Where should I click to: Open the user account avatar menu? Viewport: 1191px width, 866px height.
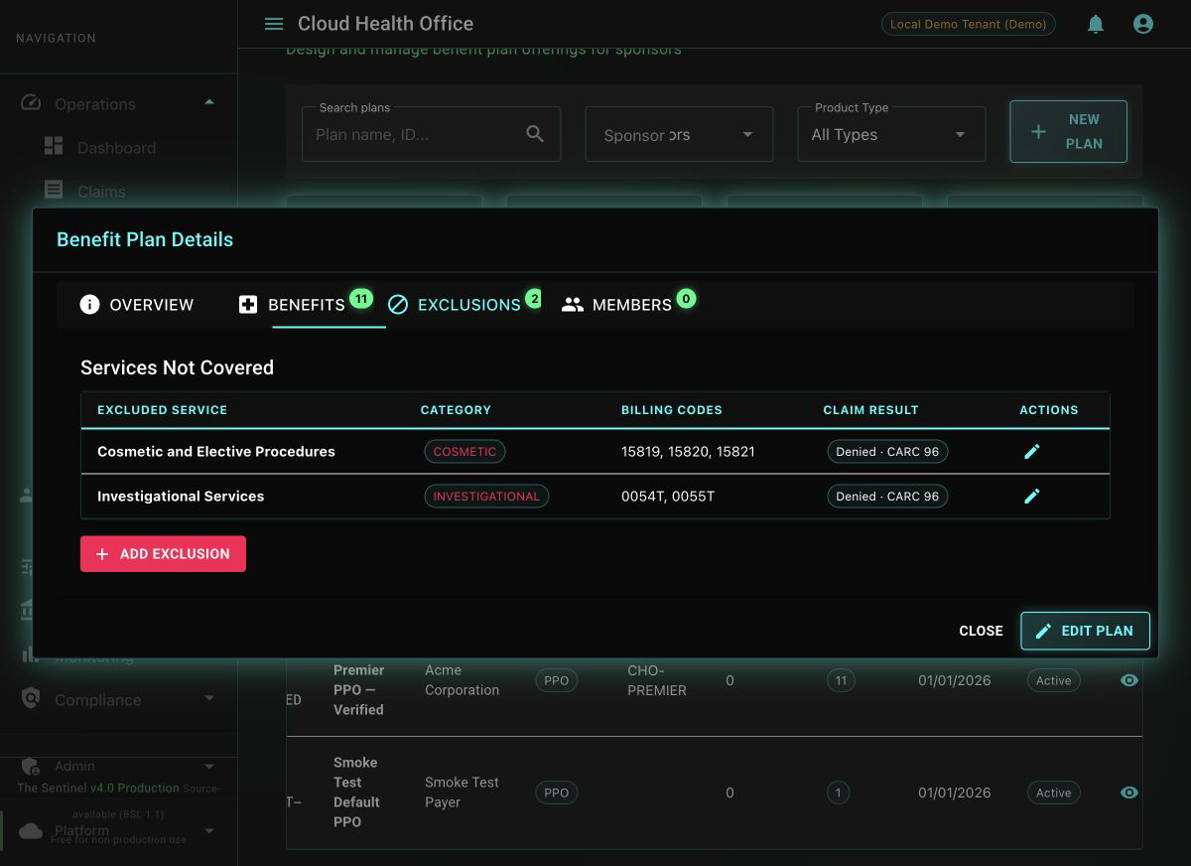[x=1143, y=24]
